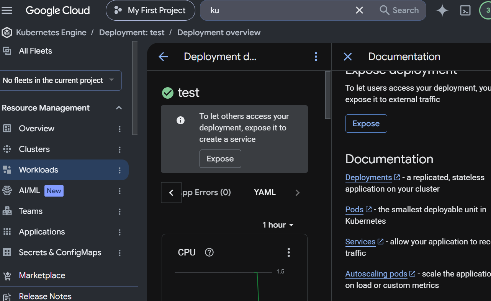Go back with the Deployment details arrow
The width and height of the screenshot is (491, 301).
point(163,57)
